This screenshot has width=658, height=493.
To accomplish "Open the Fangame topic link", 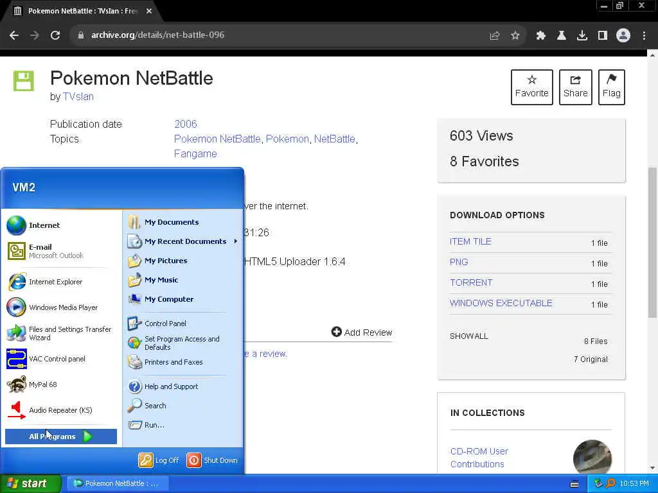I will 195,154.
